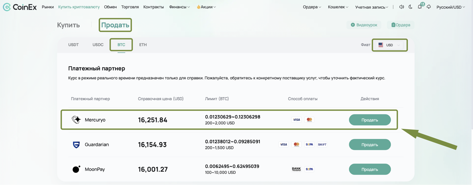Click the Mercuryo partner logo
This screenshot has height=185, width=473.
[76, 120]
